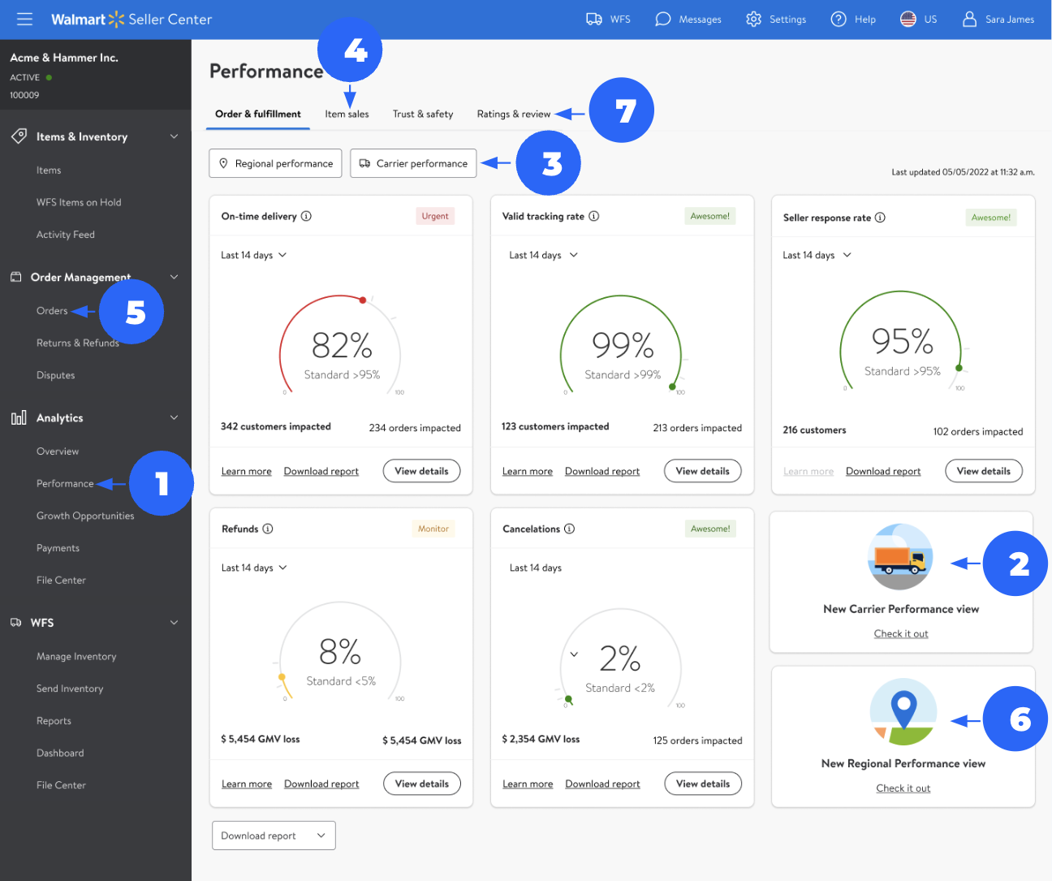This screenshot has width=1052, height=881.
Task: Open Settings gear icon
Action: 753,19
